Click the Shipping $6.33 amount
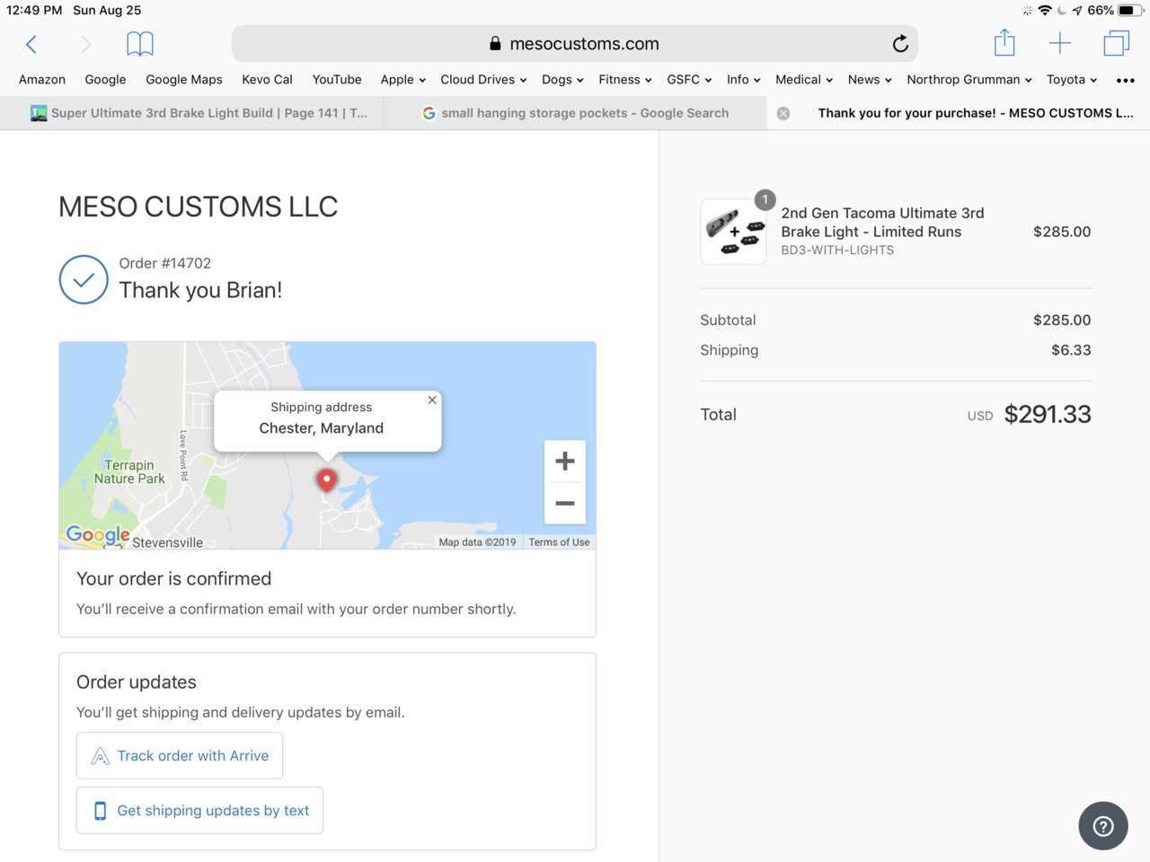Viewport: 1150px width, 862px height. tap(1071, 350)
